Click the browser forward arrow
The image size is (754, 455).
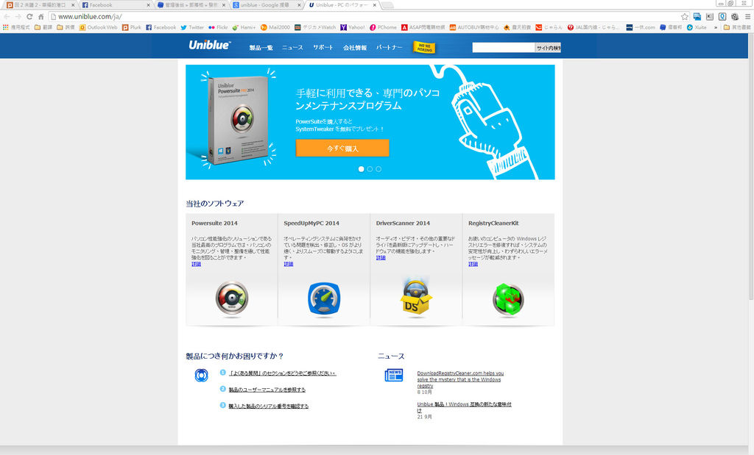(x=18, y=16)
